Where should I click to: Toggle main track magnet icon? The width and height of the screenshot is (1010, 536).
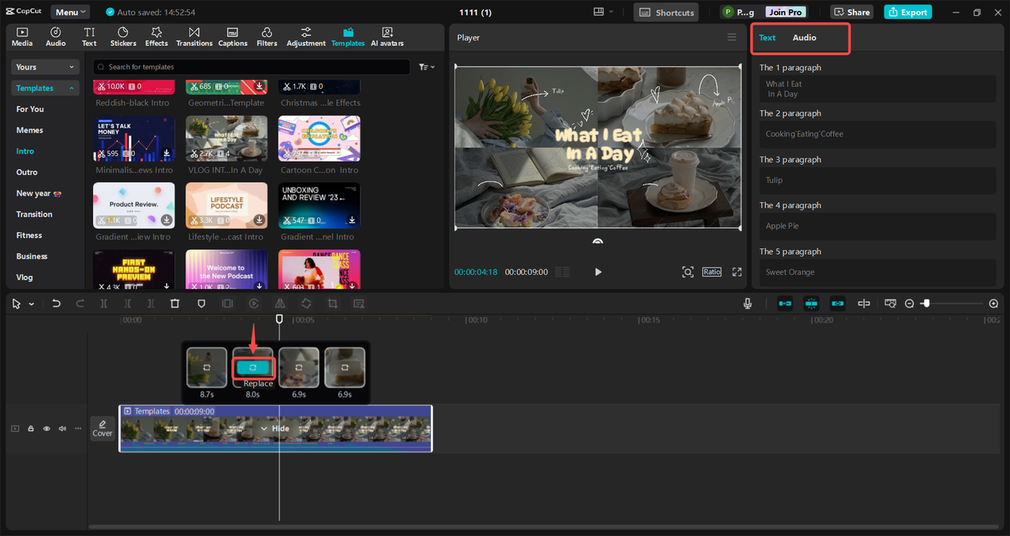coord(785,303)
